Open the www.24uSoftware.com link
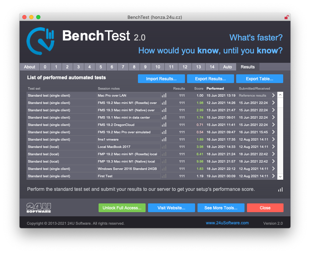Screen dimensions: 310x254 click(x=227, y=223)
